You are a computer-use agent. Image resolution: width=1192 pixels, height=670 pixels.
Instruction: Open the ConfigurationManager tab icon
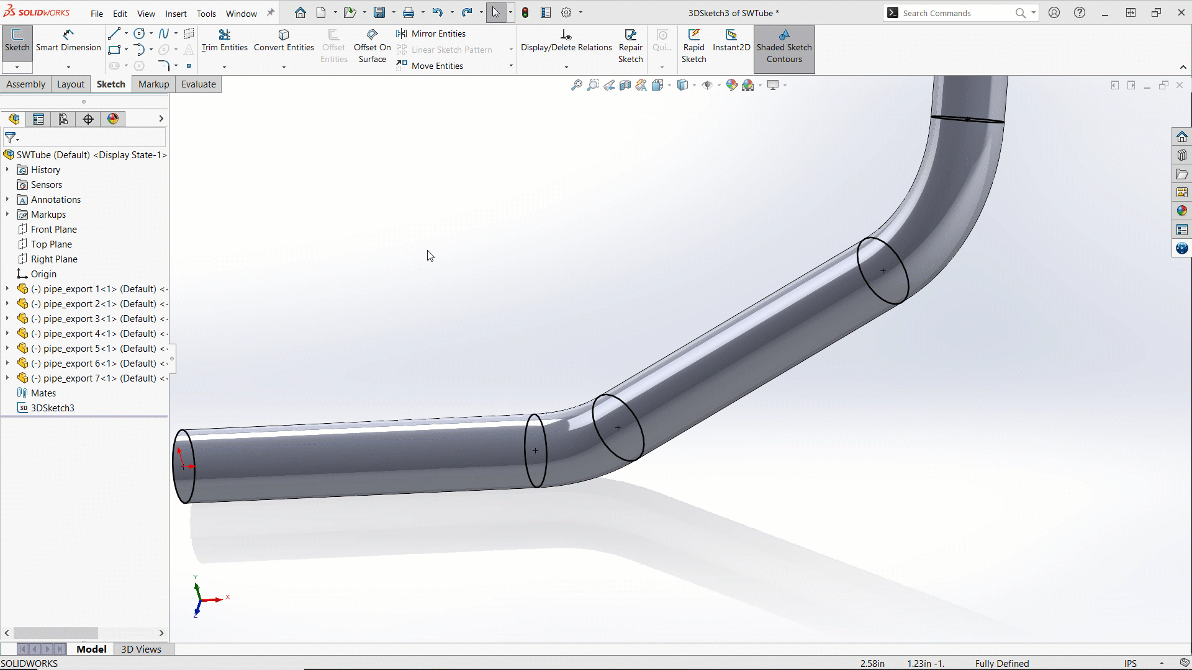[x=63, y=119]
